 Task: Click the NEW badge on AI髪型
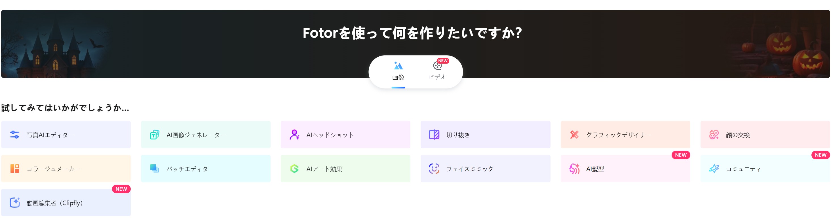click(x=681, y=155)
